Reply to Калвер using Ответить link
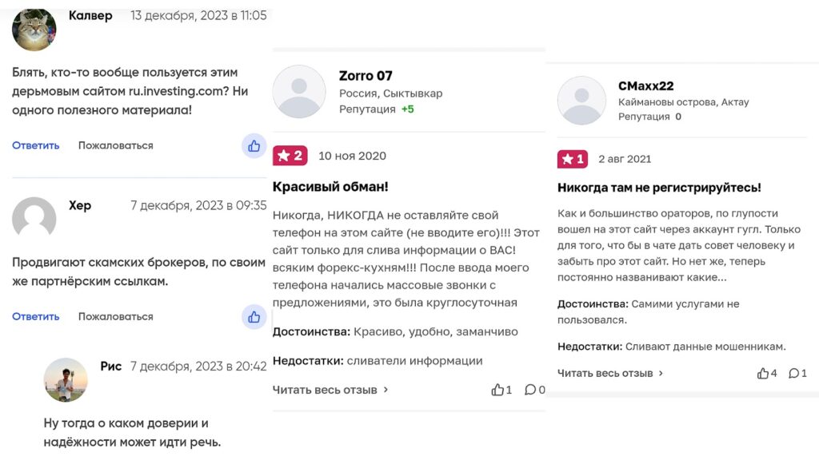 point(34,145)
